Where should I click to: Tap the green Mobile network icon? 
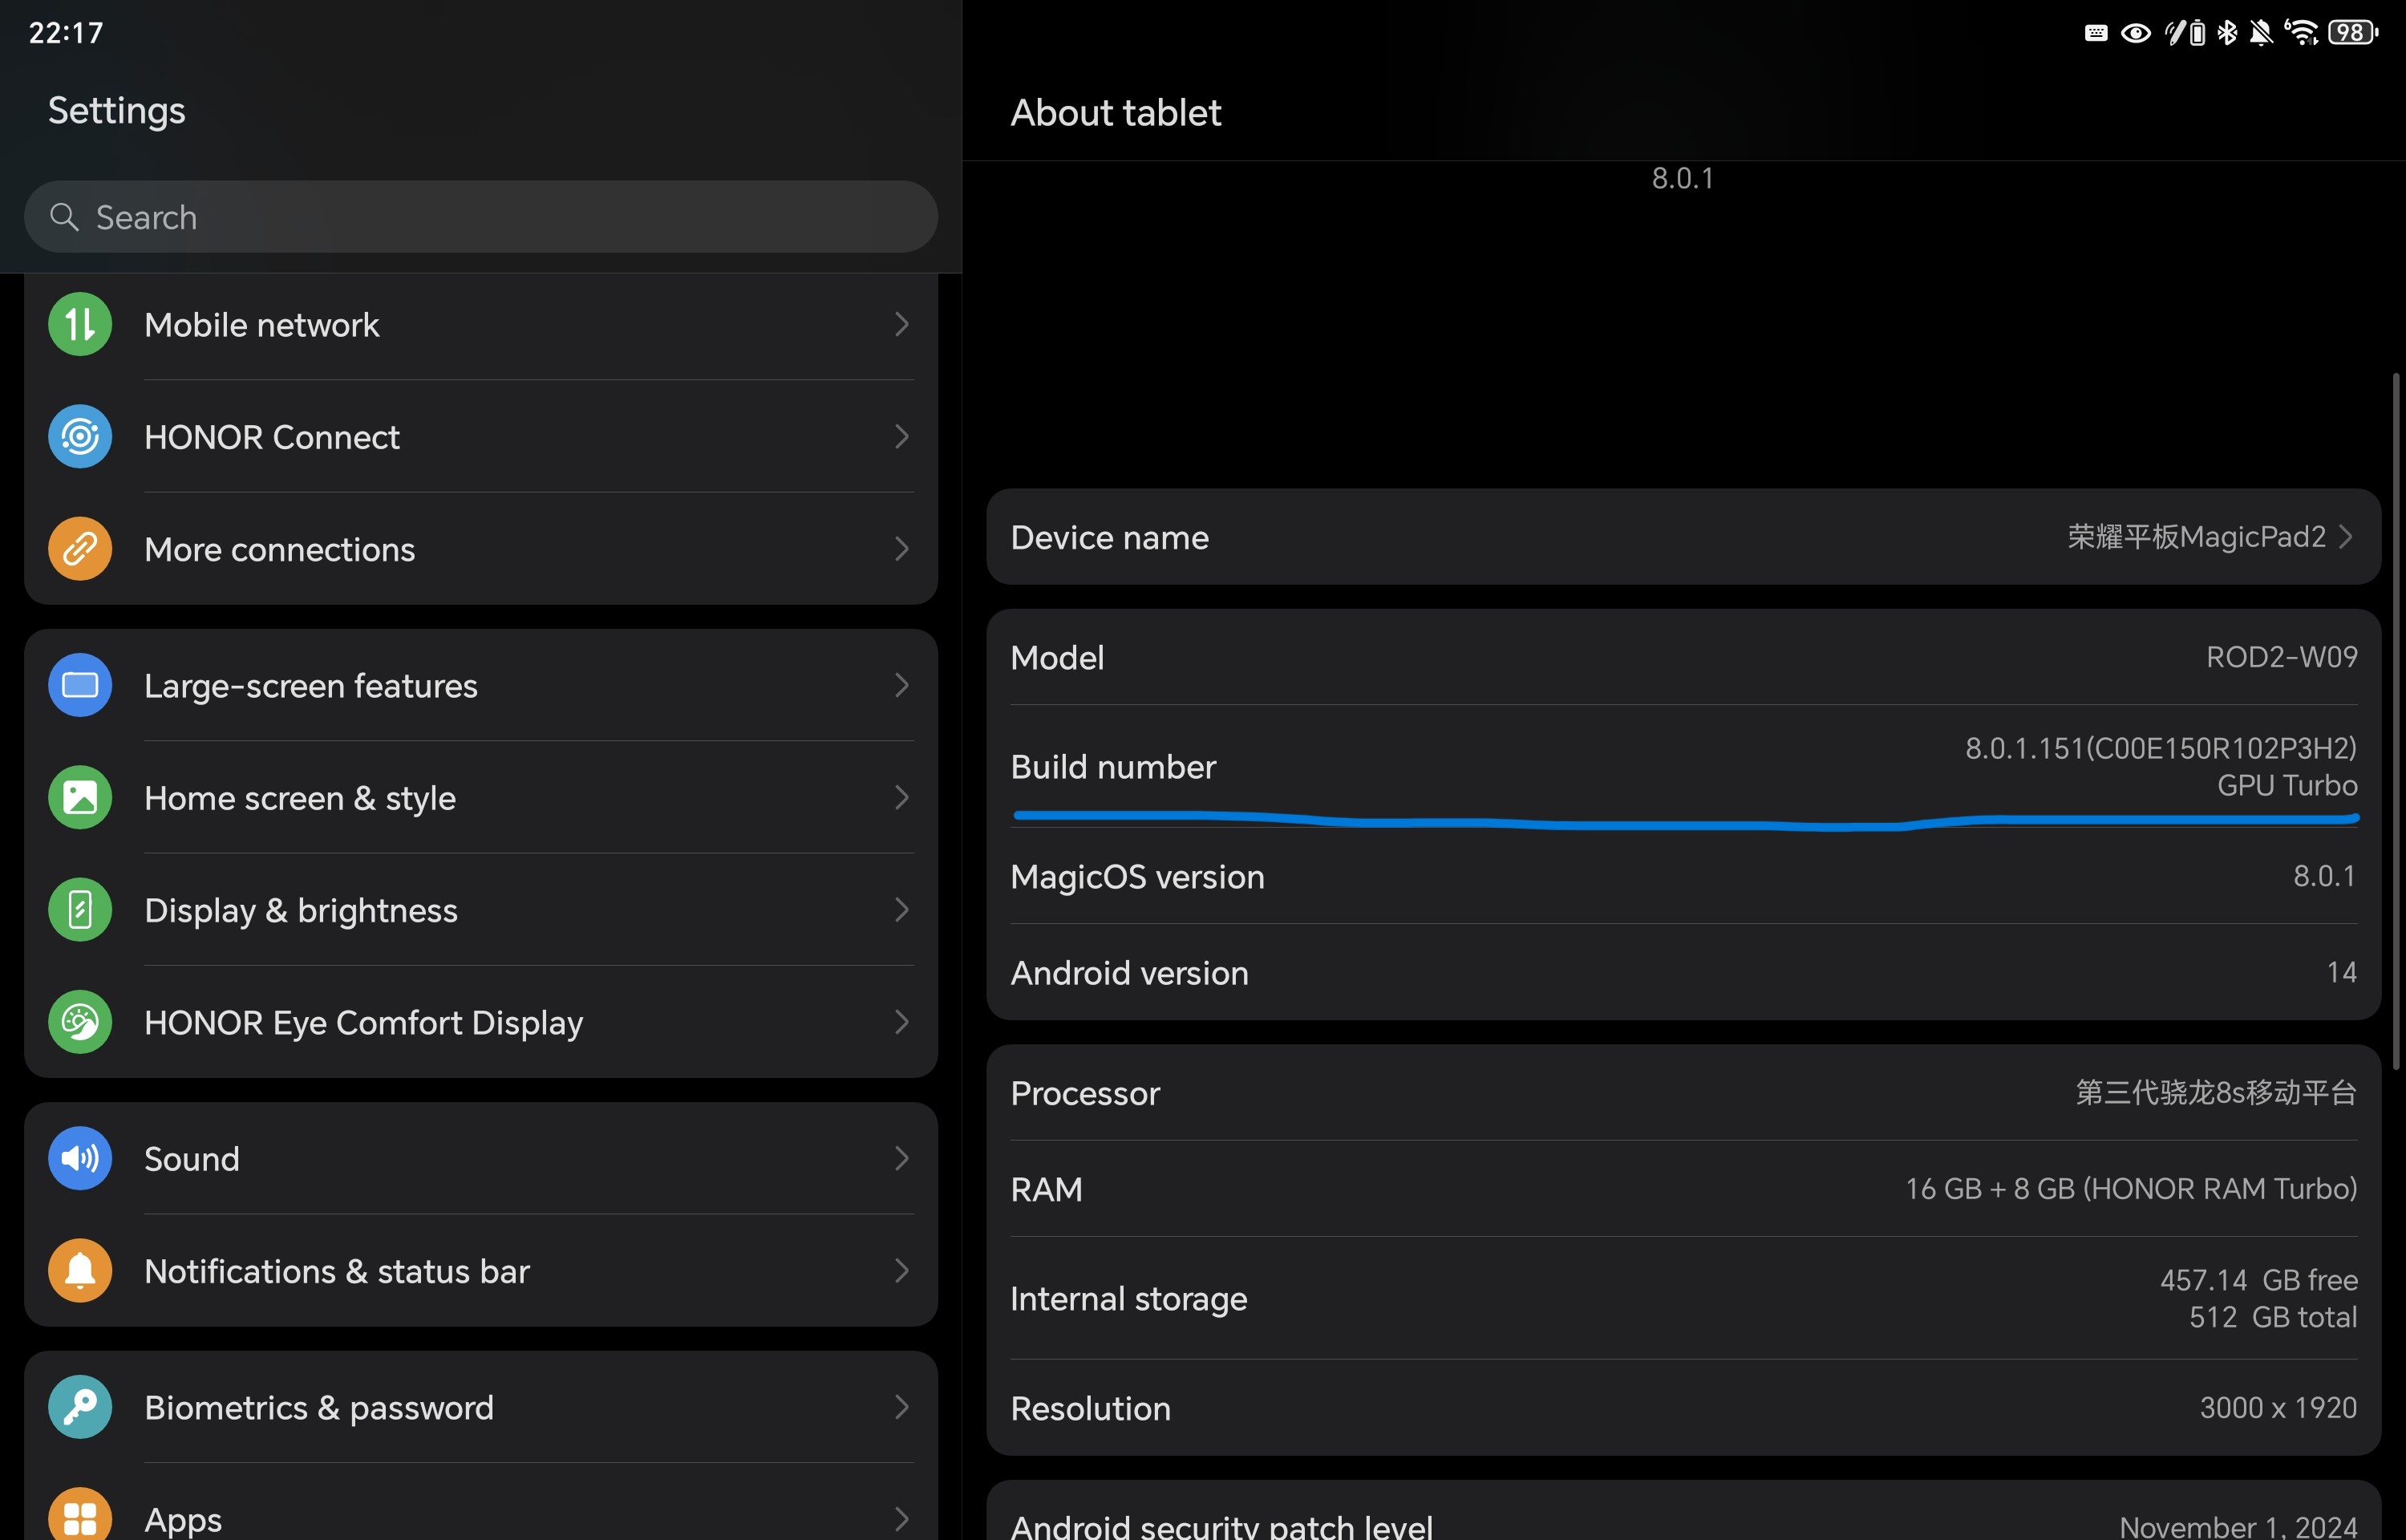[80, 324]
